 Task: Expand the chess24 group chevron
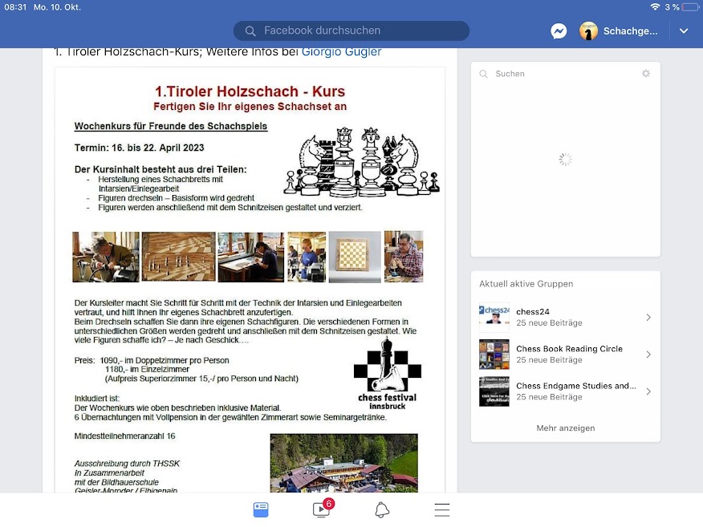click(x=648, y=318)
